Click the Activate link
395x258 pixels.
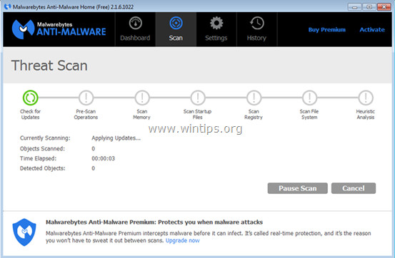pos(372,30)
